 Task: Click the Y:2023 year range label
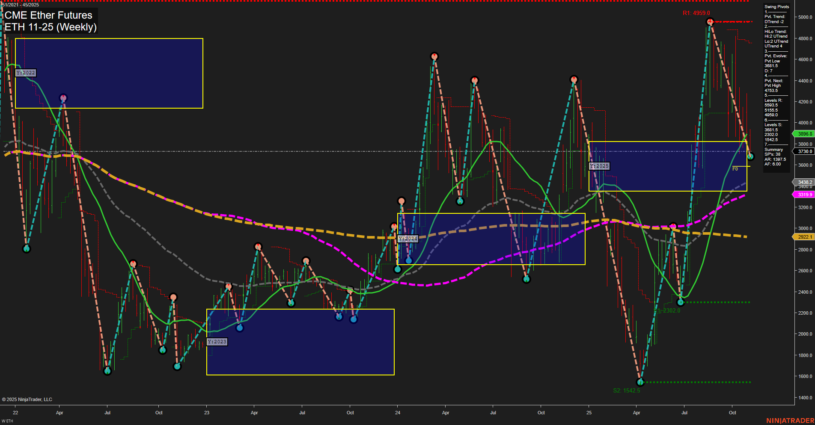point(217,342)
